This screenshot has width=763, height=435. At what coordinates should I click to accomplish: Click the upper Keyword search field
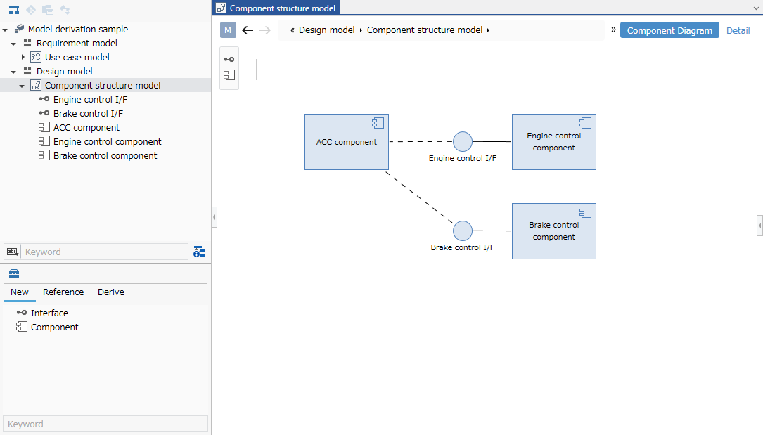tap(105, 252)
